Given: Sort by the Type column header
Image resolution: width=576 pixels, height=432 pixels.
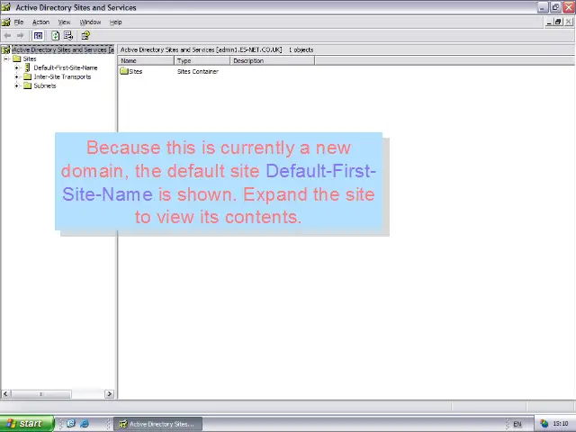Looking at the screenshot, I should [x=202, y=60].
